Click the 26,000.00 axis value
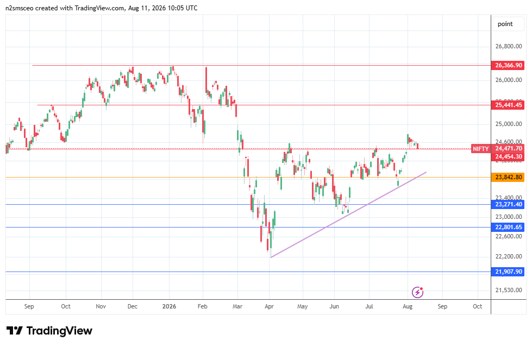Screen dimensions: 532x347 (x=509, y=80)
